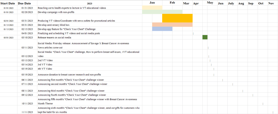Screen dimensions: 278x114
Task: Click the orange Gantt bar spanning Feb–Mar
Action: 177,18
